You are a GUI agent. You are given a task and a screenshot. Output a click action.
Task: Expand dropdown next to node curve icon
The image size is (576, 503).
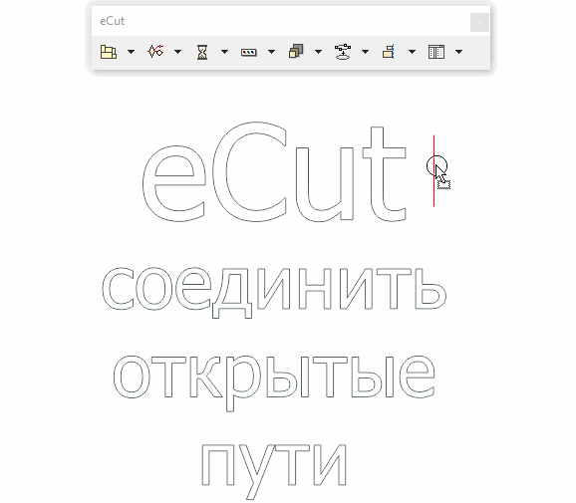click(x=177, y=52)
